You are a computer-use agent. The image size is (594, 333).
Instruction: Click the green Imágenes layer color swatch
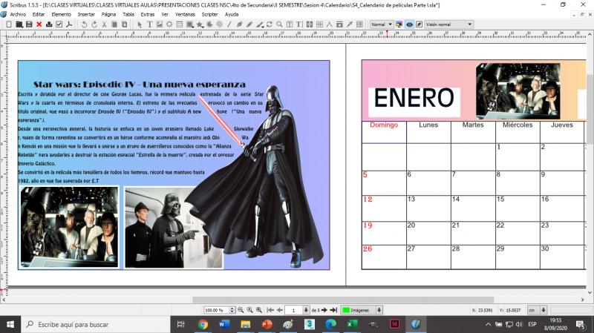(x=345, y=310)
